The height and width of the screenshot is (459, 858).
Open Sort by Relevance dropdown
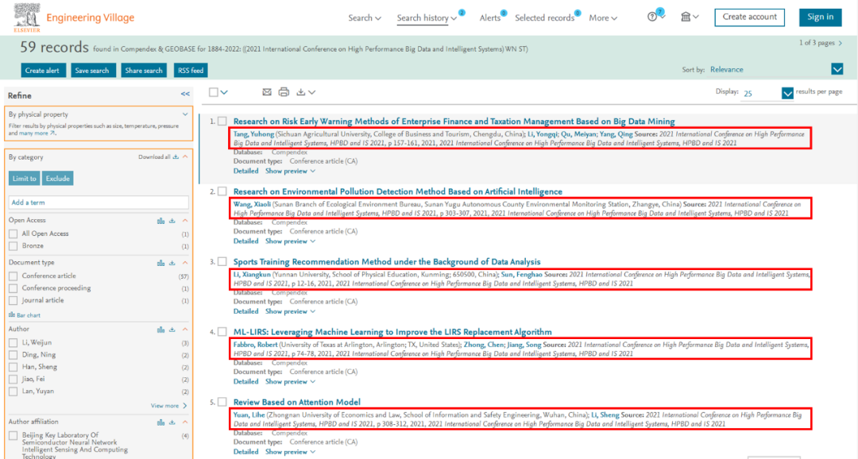(837, 69)
